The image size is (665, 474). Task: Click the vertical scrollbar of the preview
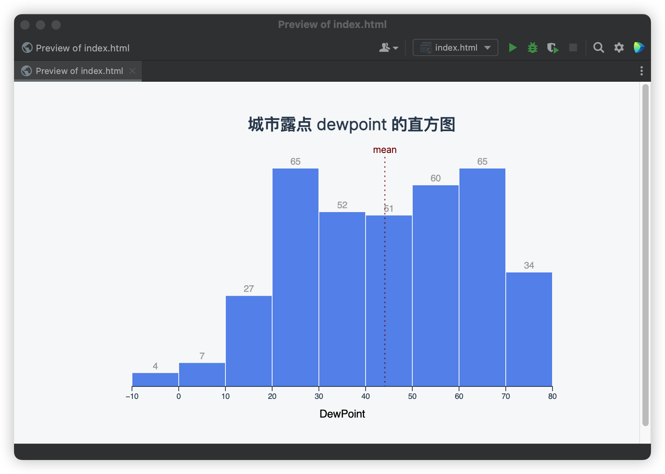pyautogui.click(x=646, y=255)
